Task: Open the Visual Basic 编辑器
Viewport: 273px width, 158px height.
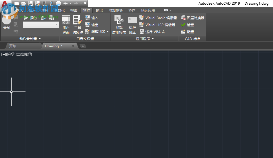Action: point(158,18)
